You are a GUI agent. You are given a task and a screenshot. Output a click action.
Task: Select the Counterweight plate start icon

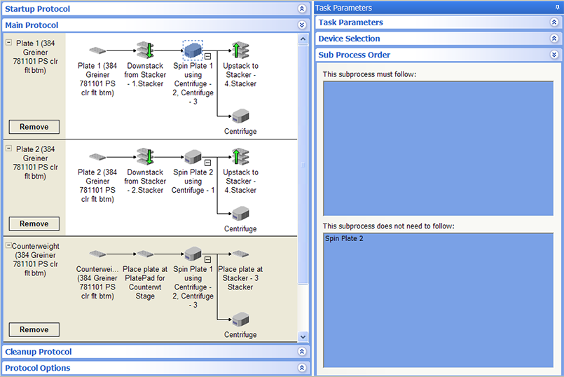tap(97, 254)
